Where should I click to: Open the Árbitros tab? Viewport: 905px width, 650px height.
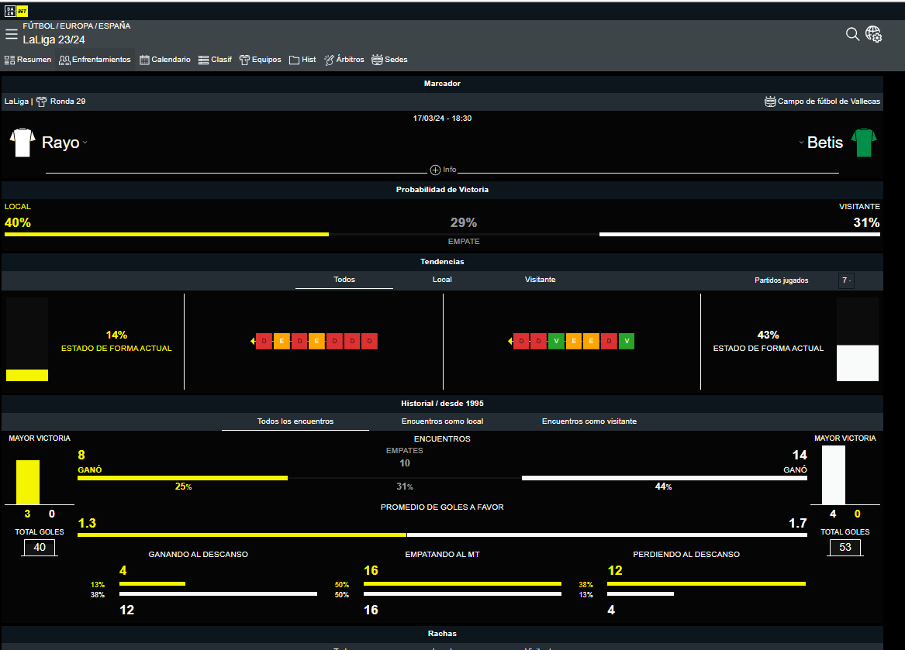[x=344, y=60]
